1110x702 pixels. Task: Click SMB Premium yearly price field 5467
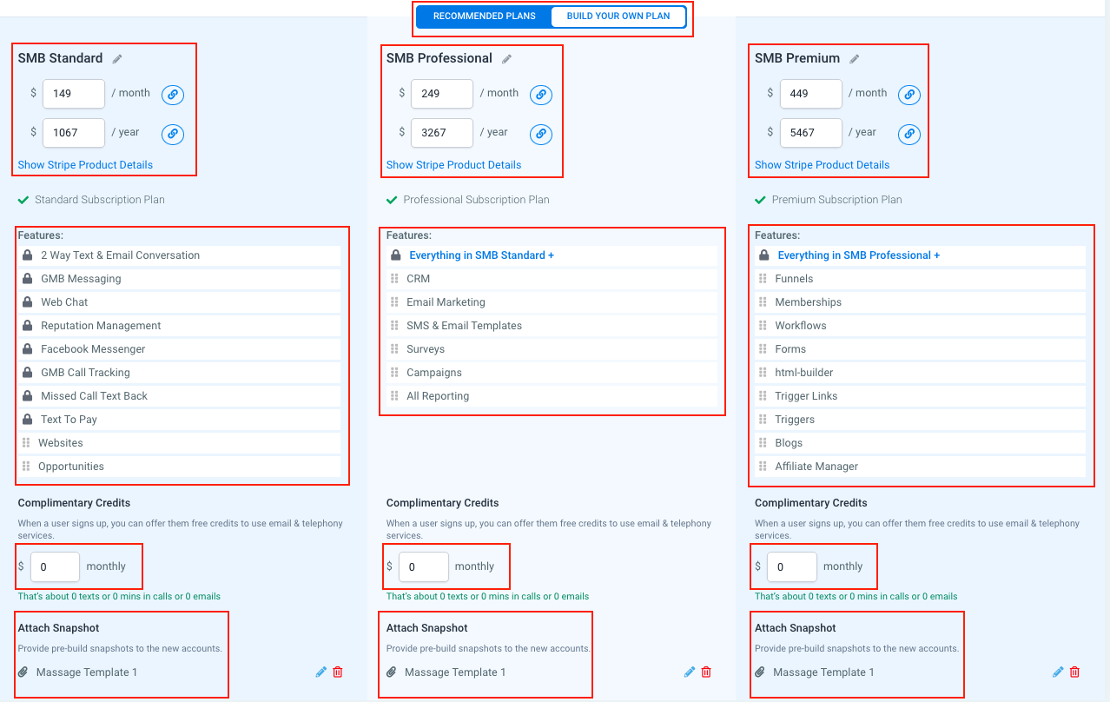(810, 133)
